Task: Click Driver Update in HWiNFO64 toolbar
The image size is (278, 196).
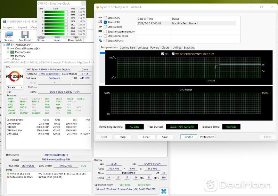Action: (x=75, y=38)
